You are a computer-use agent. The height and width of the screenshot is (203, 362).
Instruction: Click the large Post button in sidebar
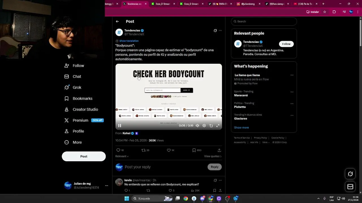pos(84,156)
